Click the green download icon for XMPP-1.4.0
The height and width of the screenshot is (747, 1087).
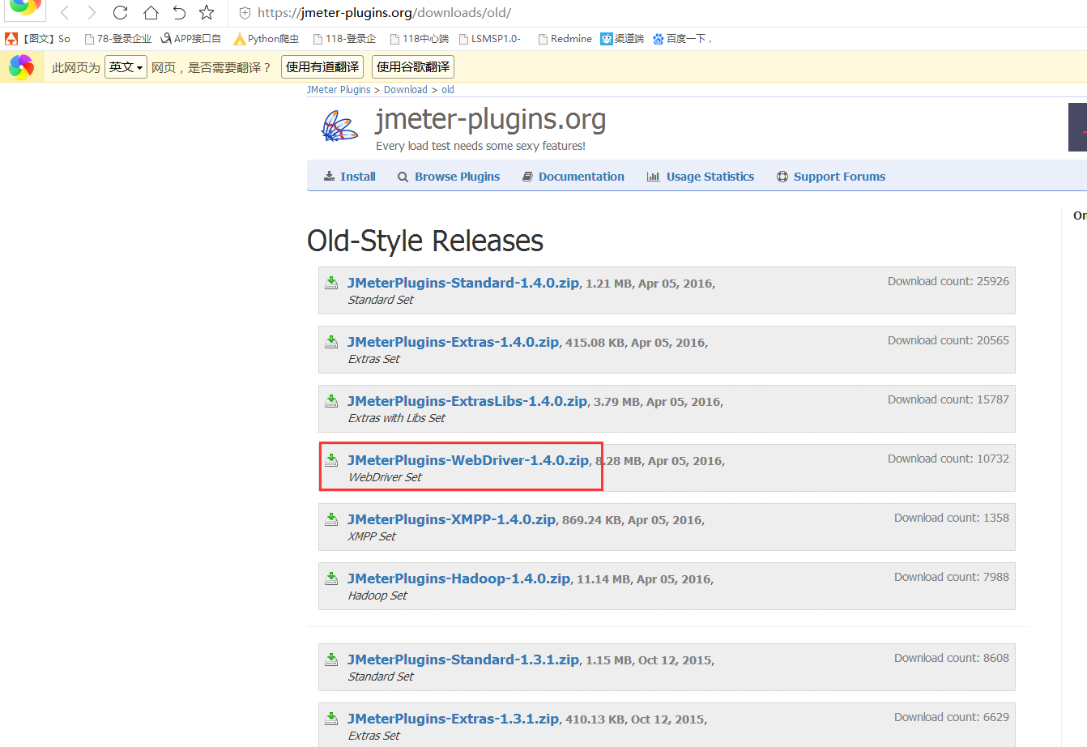[331, 519]
